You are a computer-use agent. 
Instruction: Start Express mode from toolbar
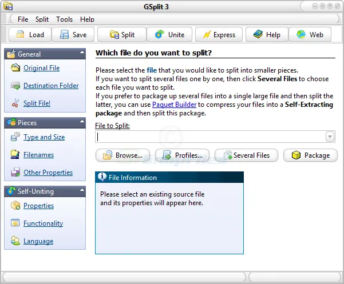tap(219, 35)
